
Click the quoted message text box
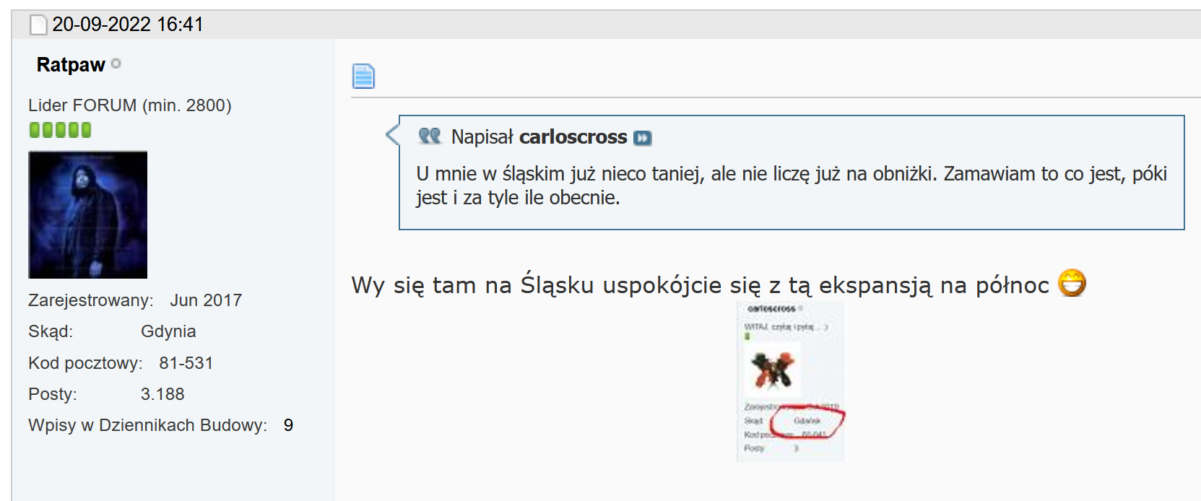coord(792,173)
